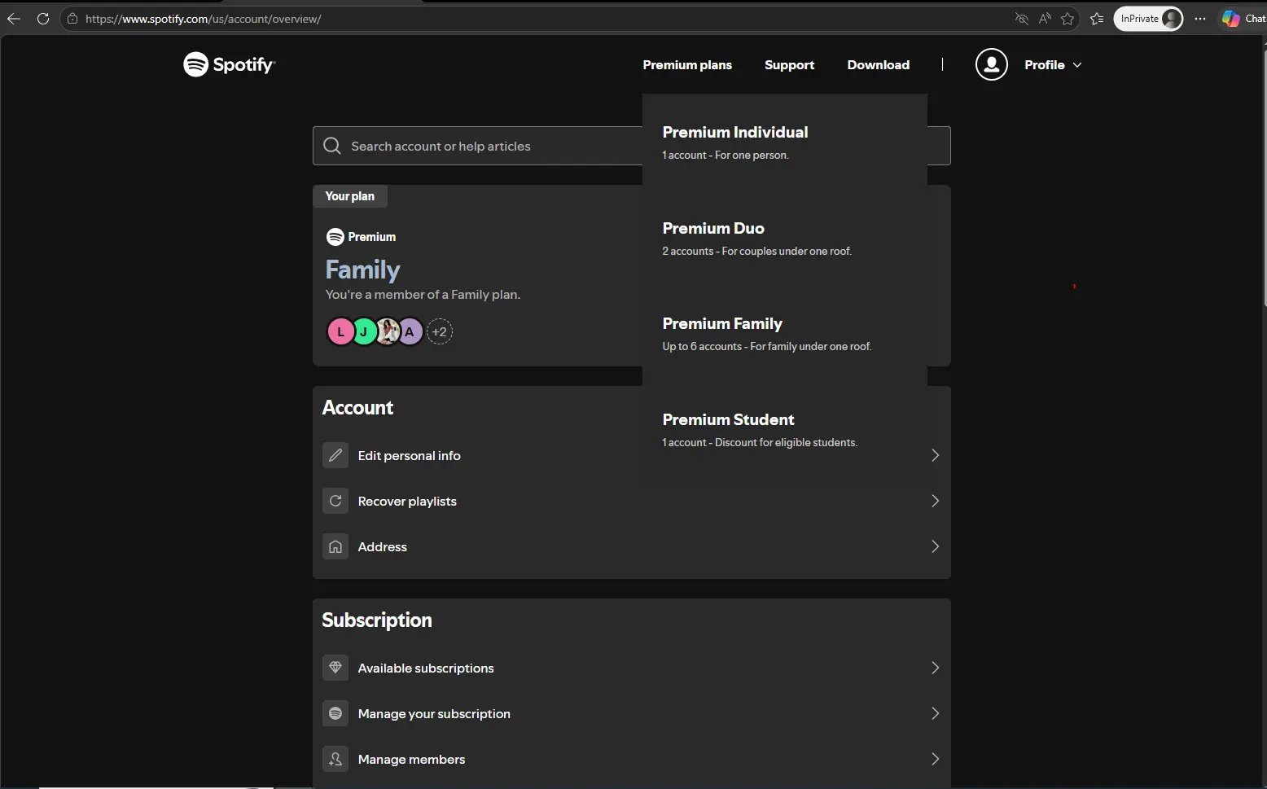Click the browser refresh icon

[x=43, y=19]
